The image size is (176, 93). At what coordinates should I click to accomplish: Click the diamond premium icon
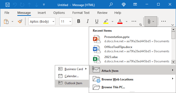coord(124,5)
